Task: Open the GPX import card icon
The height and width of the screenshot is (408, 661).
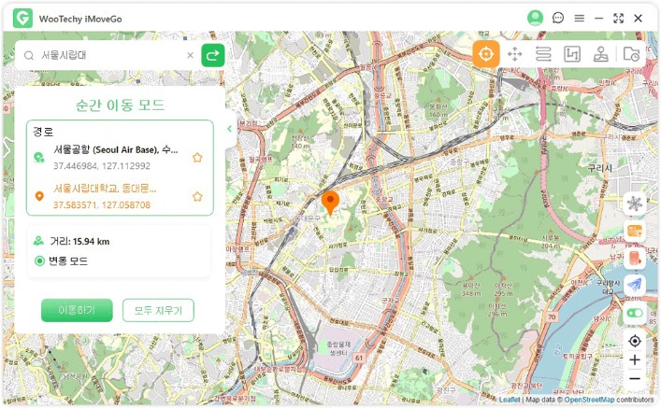Action: click(635, 231)
